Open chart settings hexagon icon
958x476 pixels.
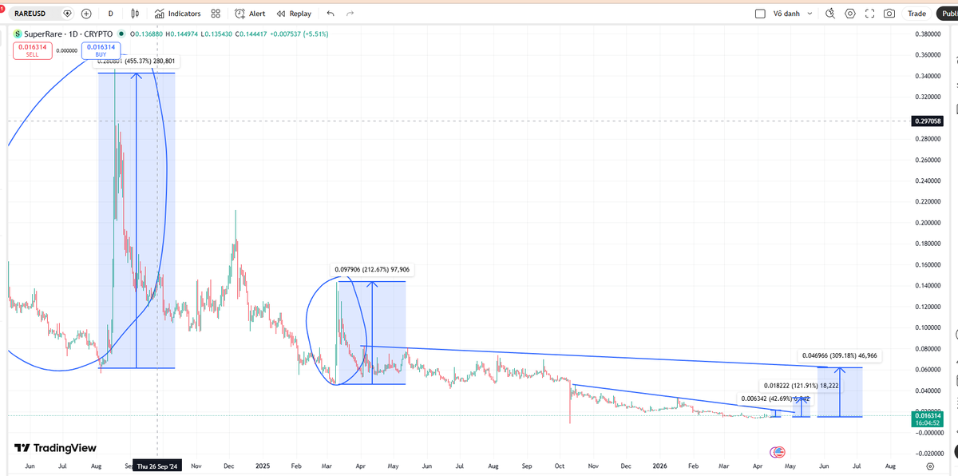coord(850,14)
